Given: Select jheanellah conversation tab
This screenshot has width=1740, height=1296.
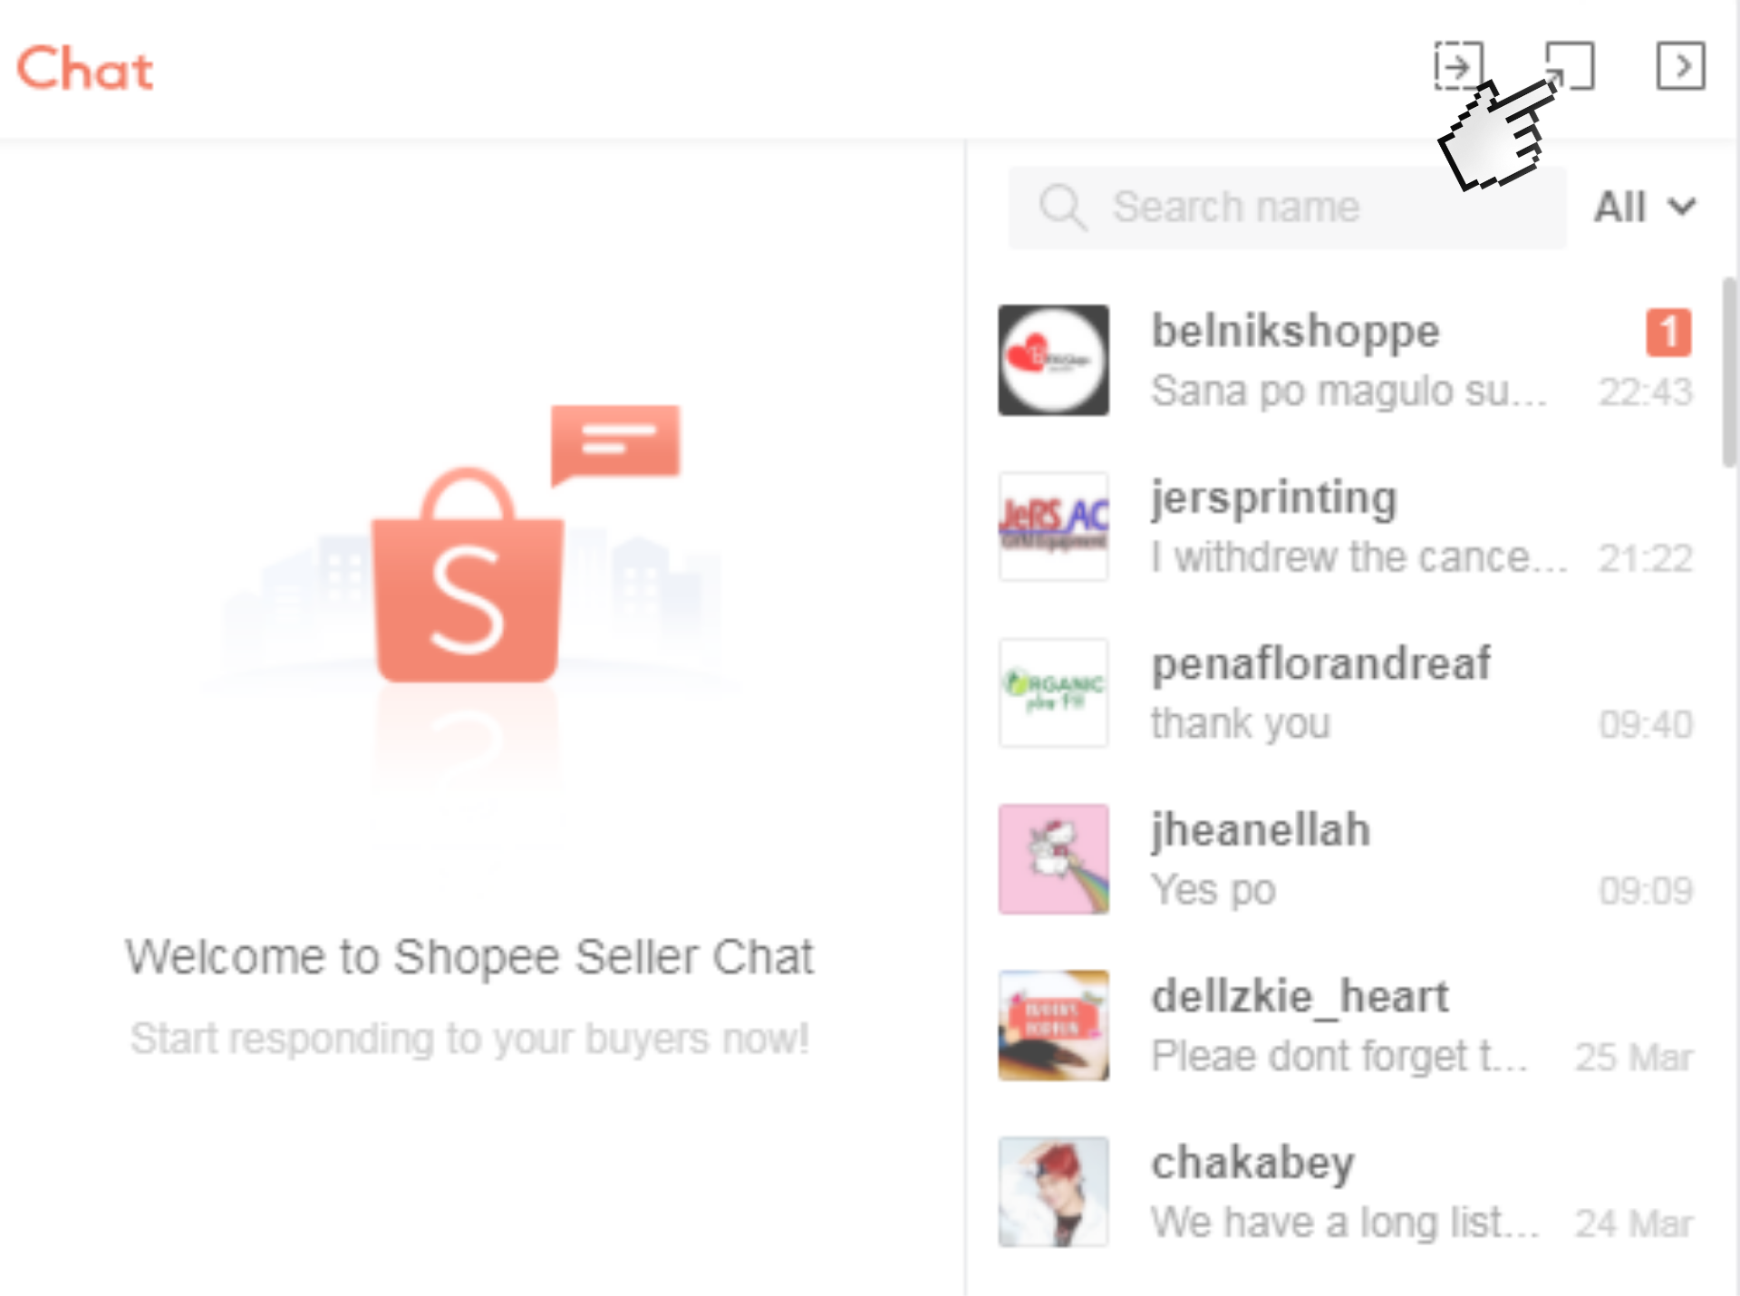Looking at the screenshot, I should click(x=1349, y=859).
